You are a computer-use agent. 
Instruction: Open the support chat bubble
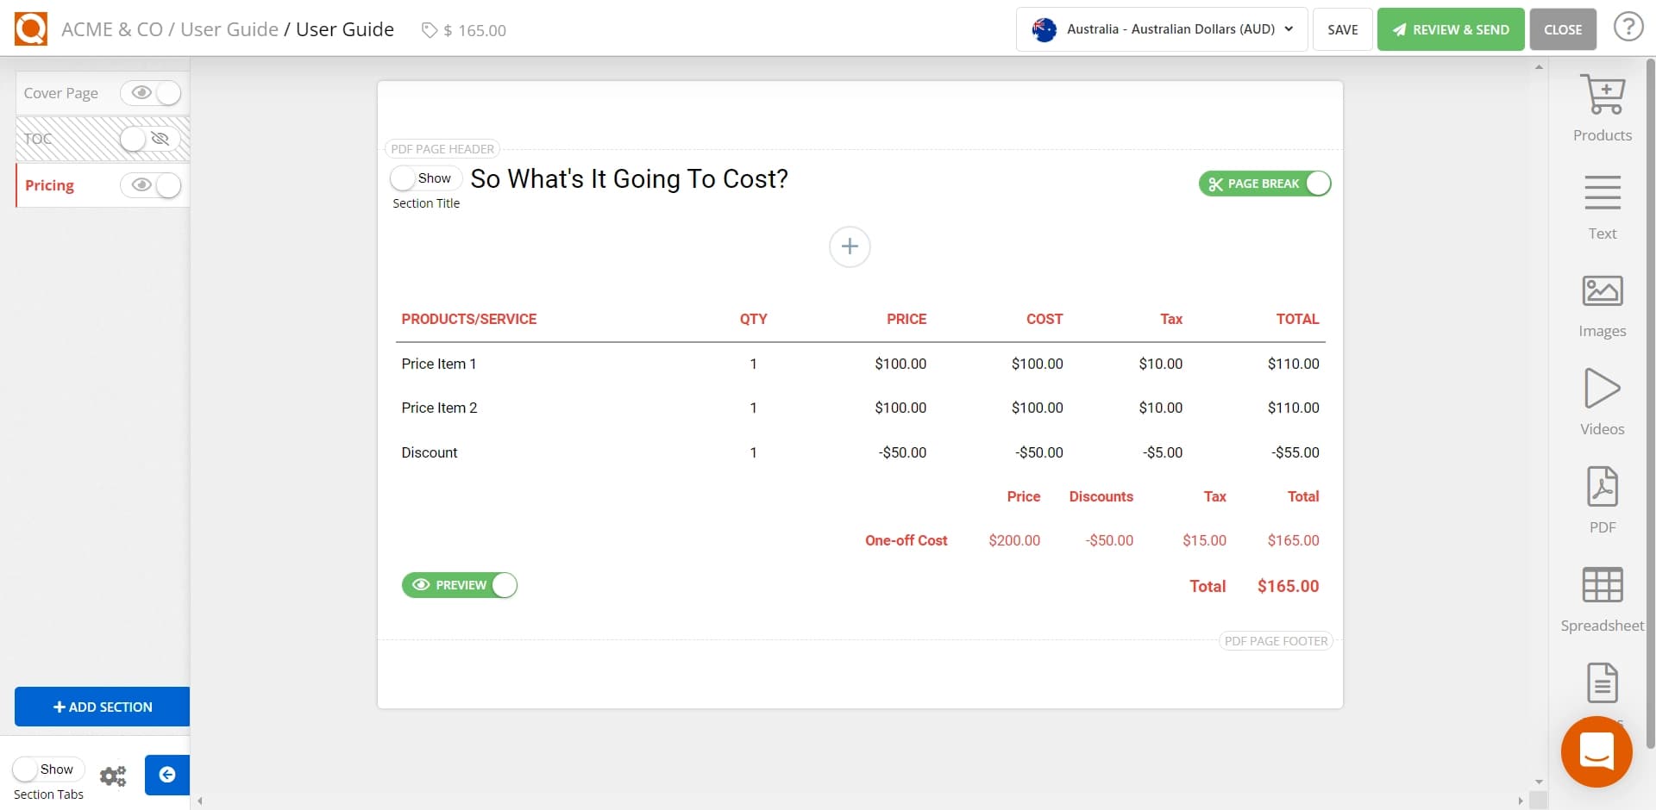coord(1596,751)
